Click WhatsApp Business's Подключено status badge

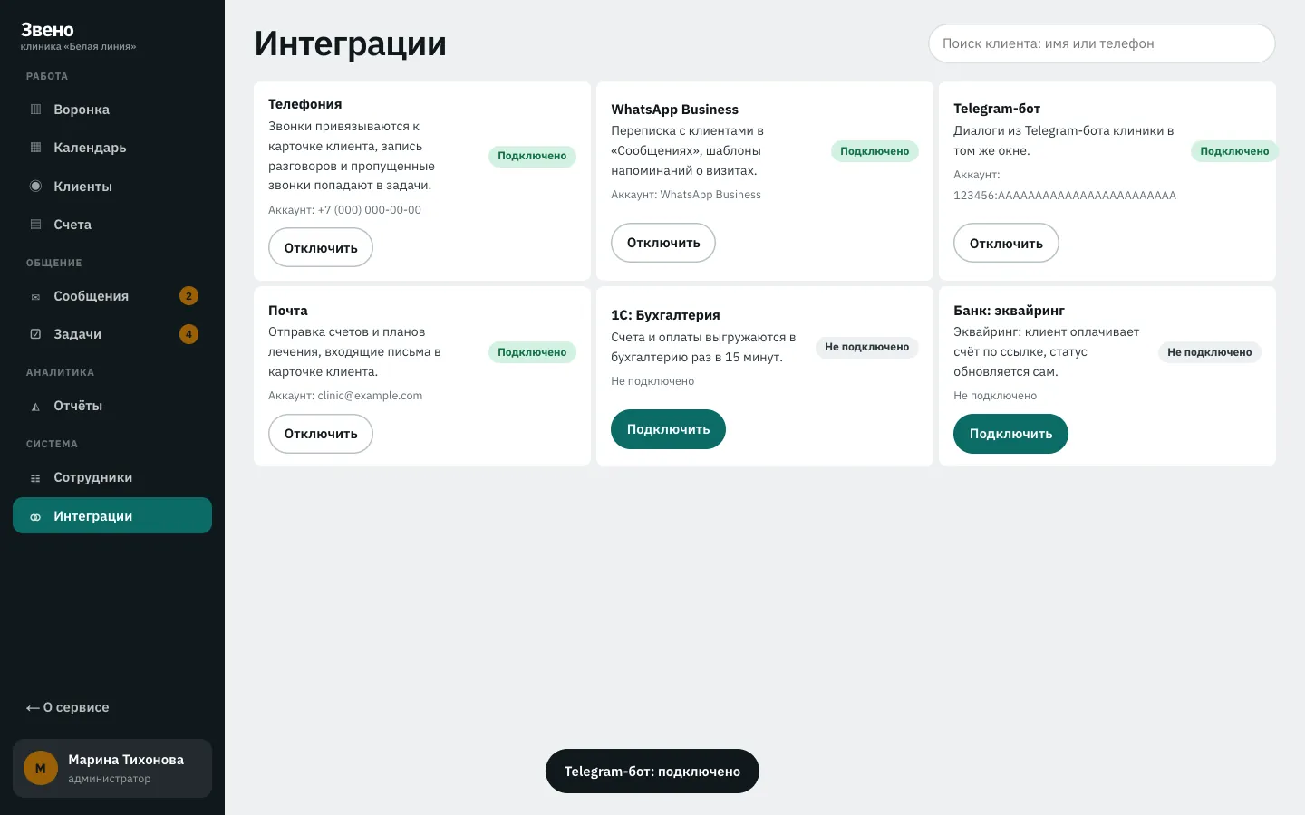coord(875,151)
